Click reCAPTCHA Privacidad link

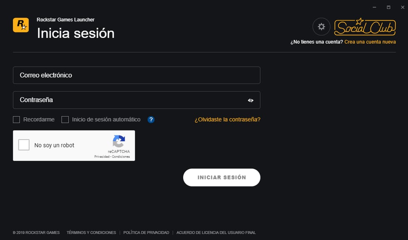tap(102, 157)
